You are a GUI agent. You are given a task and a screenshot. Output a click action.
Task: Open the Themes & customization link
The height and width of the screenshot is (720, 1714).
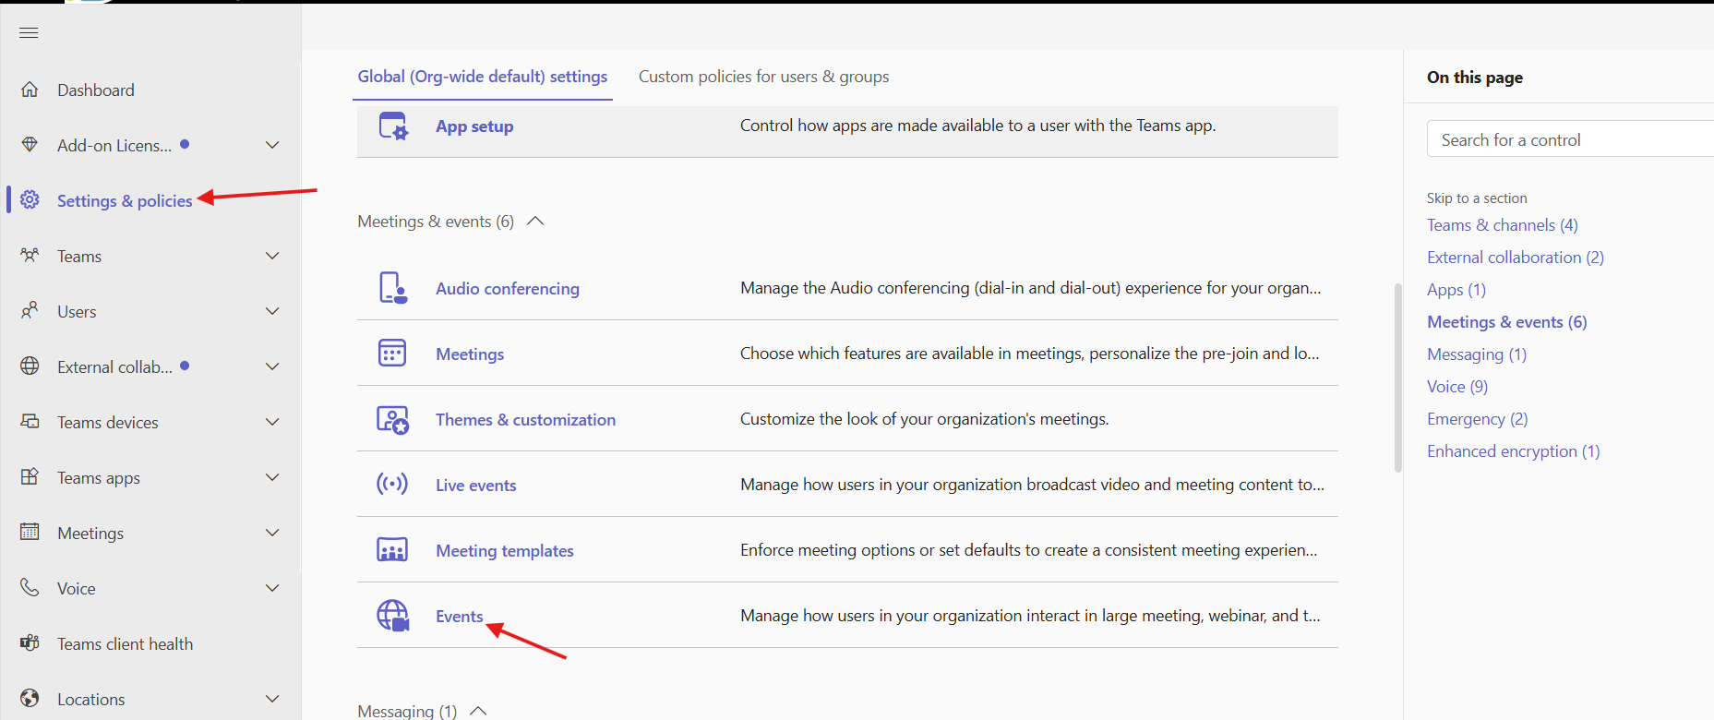[x=525, y=420]
